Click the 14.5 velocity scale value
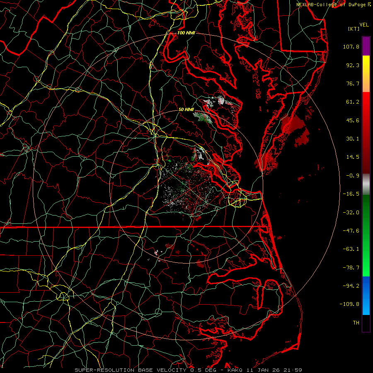 (x=353, y=157)
